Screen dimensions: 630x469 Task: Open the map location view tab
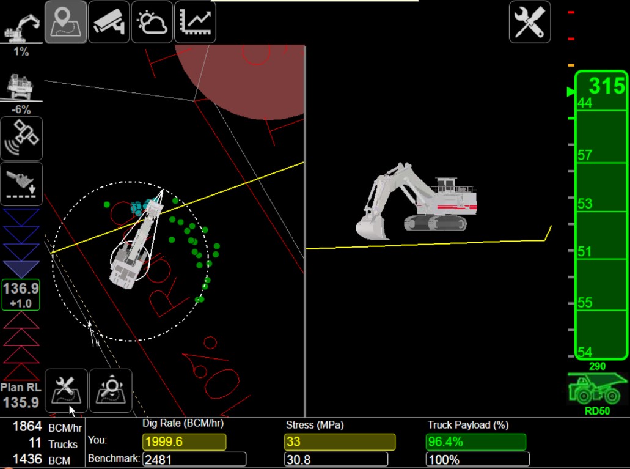pos(65,22)
